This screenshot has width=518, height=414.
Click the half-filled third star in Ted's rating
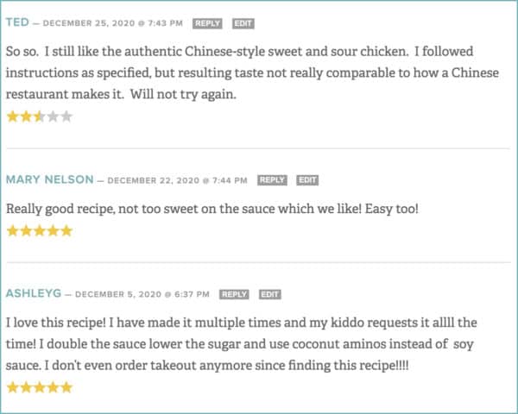pos(39,116)
